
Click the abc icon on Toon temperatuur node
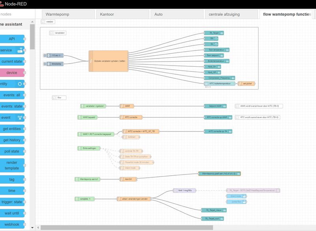[x=228, y=50]
